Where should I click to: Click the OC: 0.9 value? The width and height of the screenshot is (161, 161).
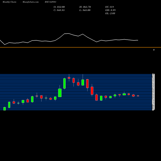point(109,7)
